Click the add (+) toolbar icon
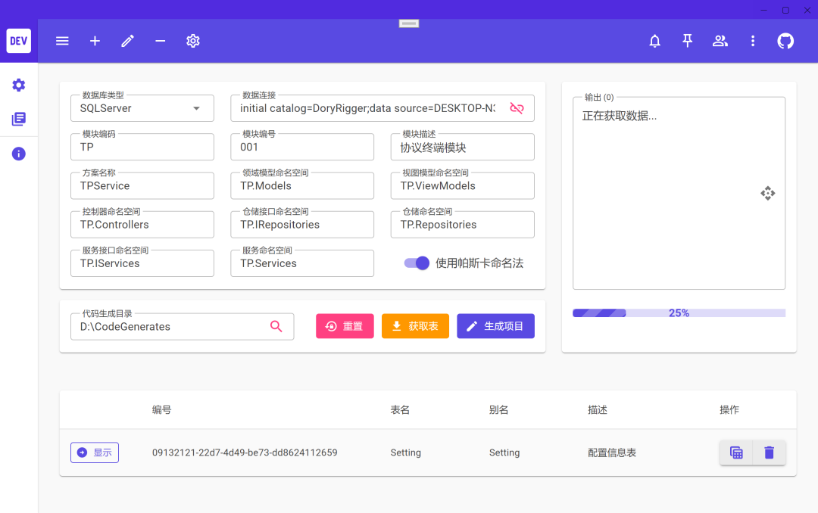The height and width of the screenshot is (513, 818). [95, 41]
